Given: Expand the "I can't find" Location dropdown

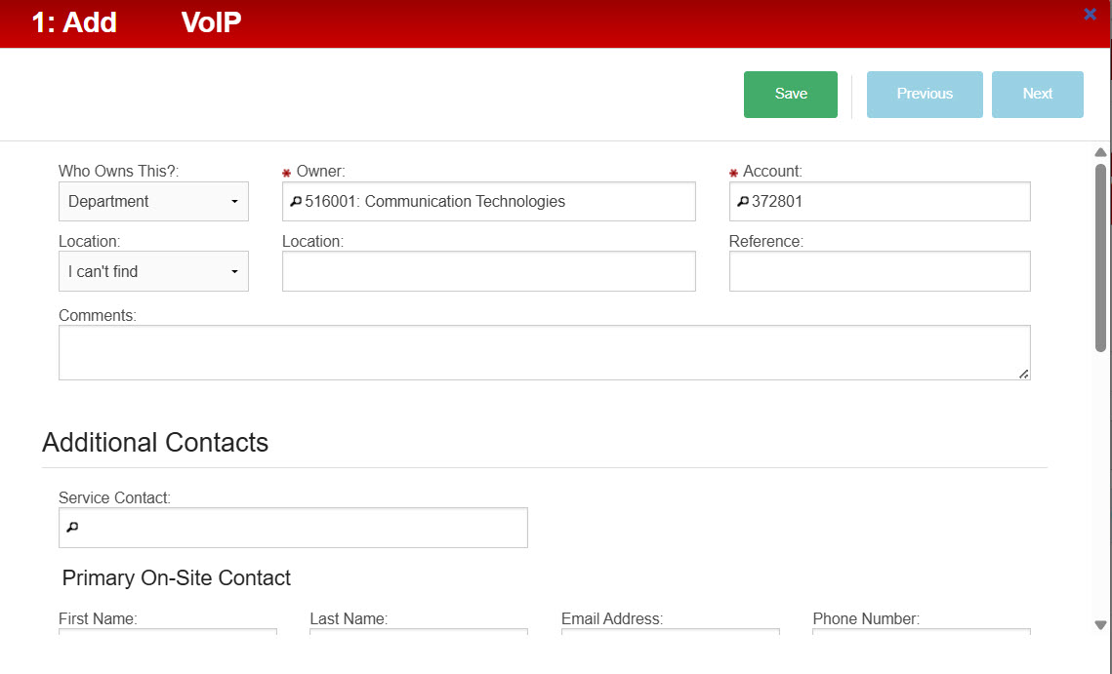Looking at the screenshot, I should click(153, 272).
